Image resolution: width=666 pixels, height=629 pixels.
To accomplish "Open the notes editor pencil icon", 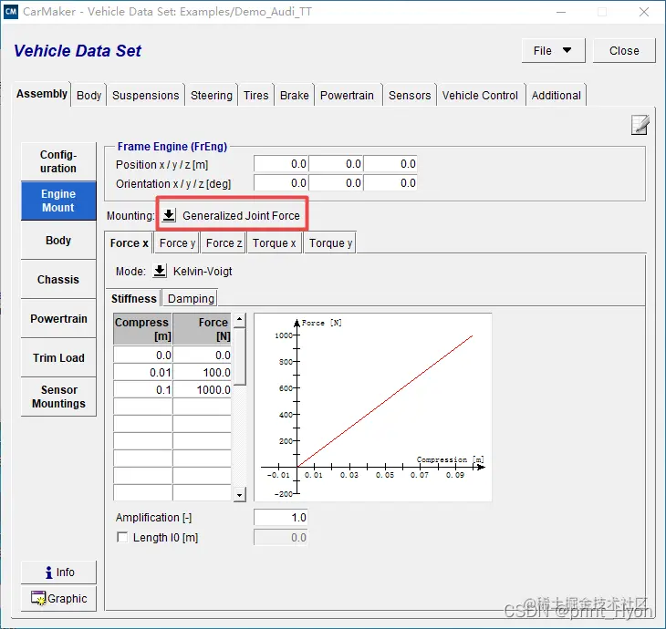I will [x=640, y=125].
